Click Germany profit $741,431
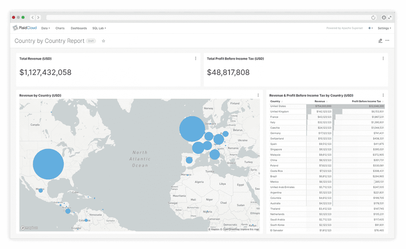 pyautogui.click(x=379, y=133)
